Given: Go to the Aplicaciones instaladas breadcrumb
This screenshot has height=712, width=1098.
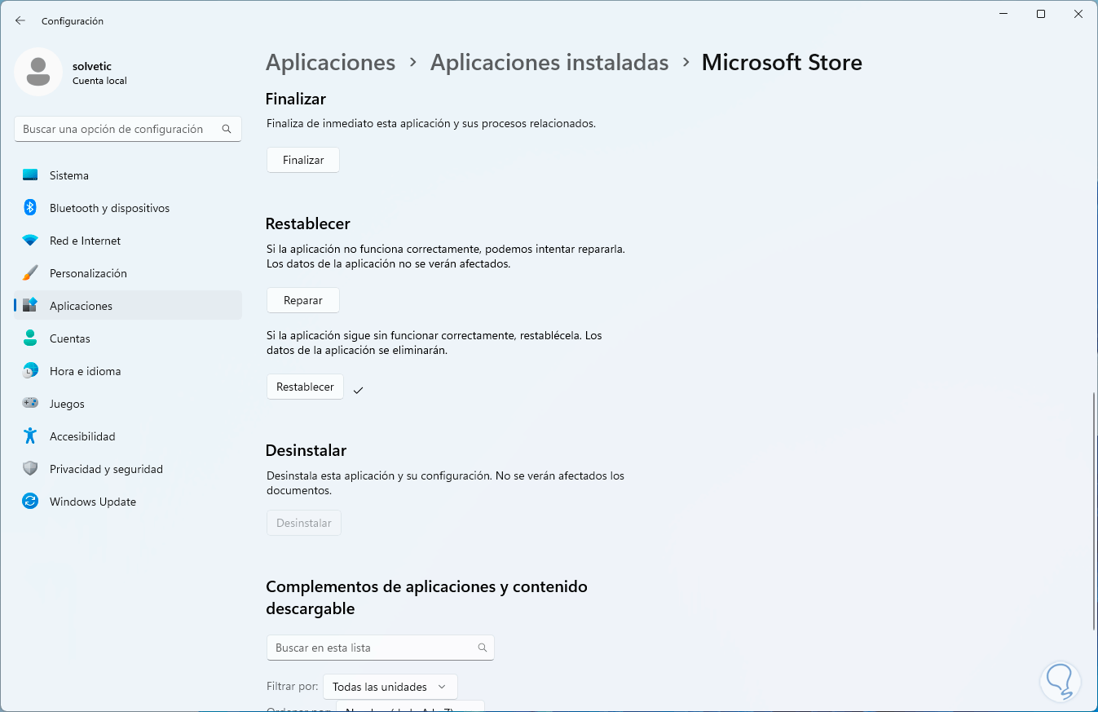Looking at the screenshot, I should click(549, 63).
